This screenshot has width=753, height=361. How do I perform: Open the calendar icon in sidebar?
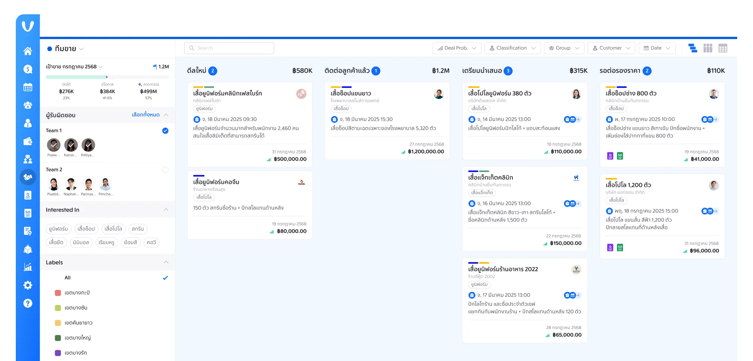[x=28, y=87]
